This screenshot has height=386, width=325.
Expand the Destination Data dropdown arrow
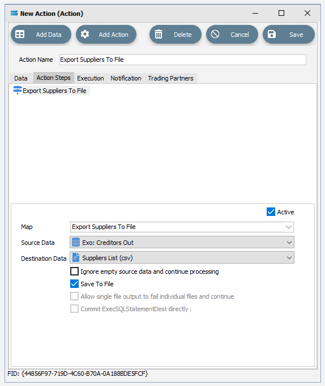[x=289, y=258]
